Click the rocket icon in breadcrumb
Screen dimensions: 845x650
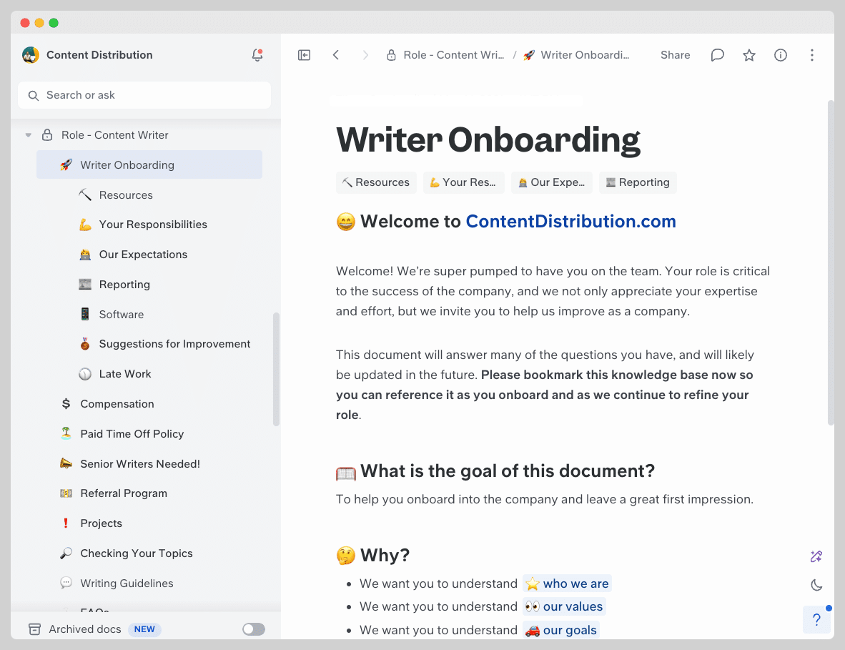pyautogui.click(x=529, y=55)
